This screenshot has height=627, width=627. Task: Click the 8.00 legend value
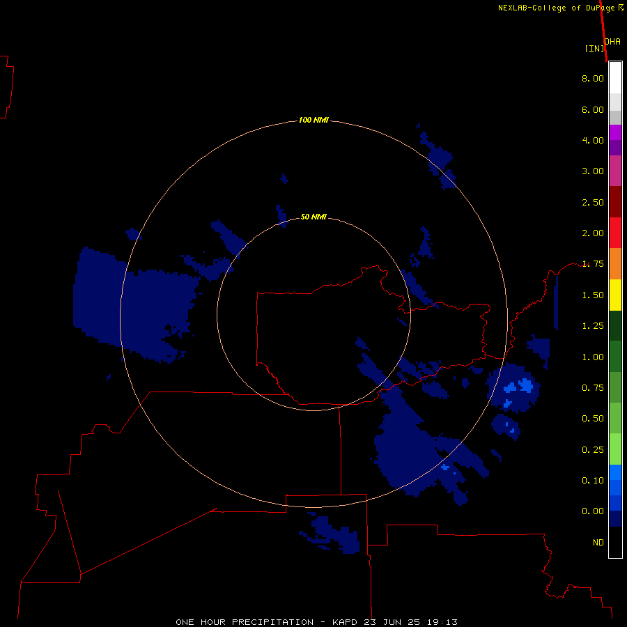(593, 78)
